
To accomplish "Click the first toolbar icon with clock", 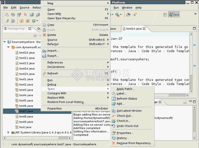I will coord(7,15).
